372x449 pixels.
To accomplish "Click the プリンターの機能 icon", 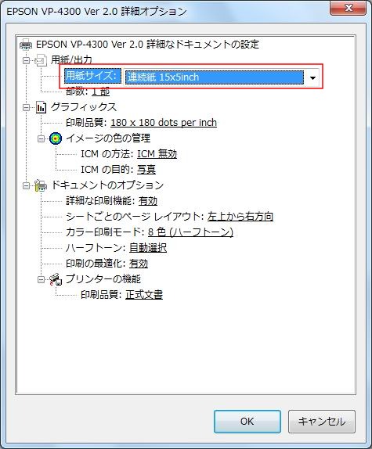I will pos(56,279).
